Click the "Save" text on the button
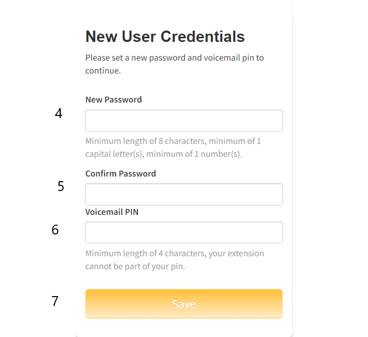Image resolution: width=368 pixels, height=337 pixels. [183, 304]
